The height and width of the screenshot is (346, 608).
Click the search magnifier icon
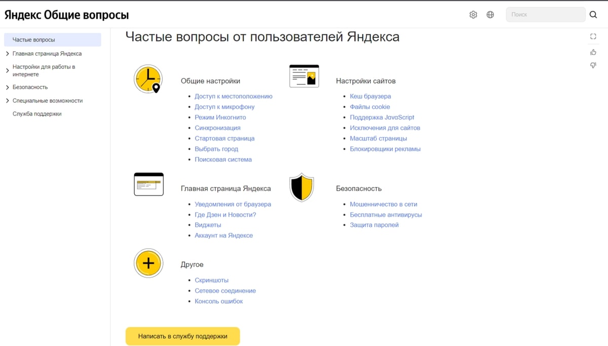pyautogui.click(x=593, y=15)
